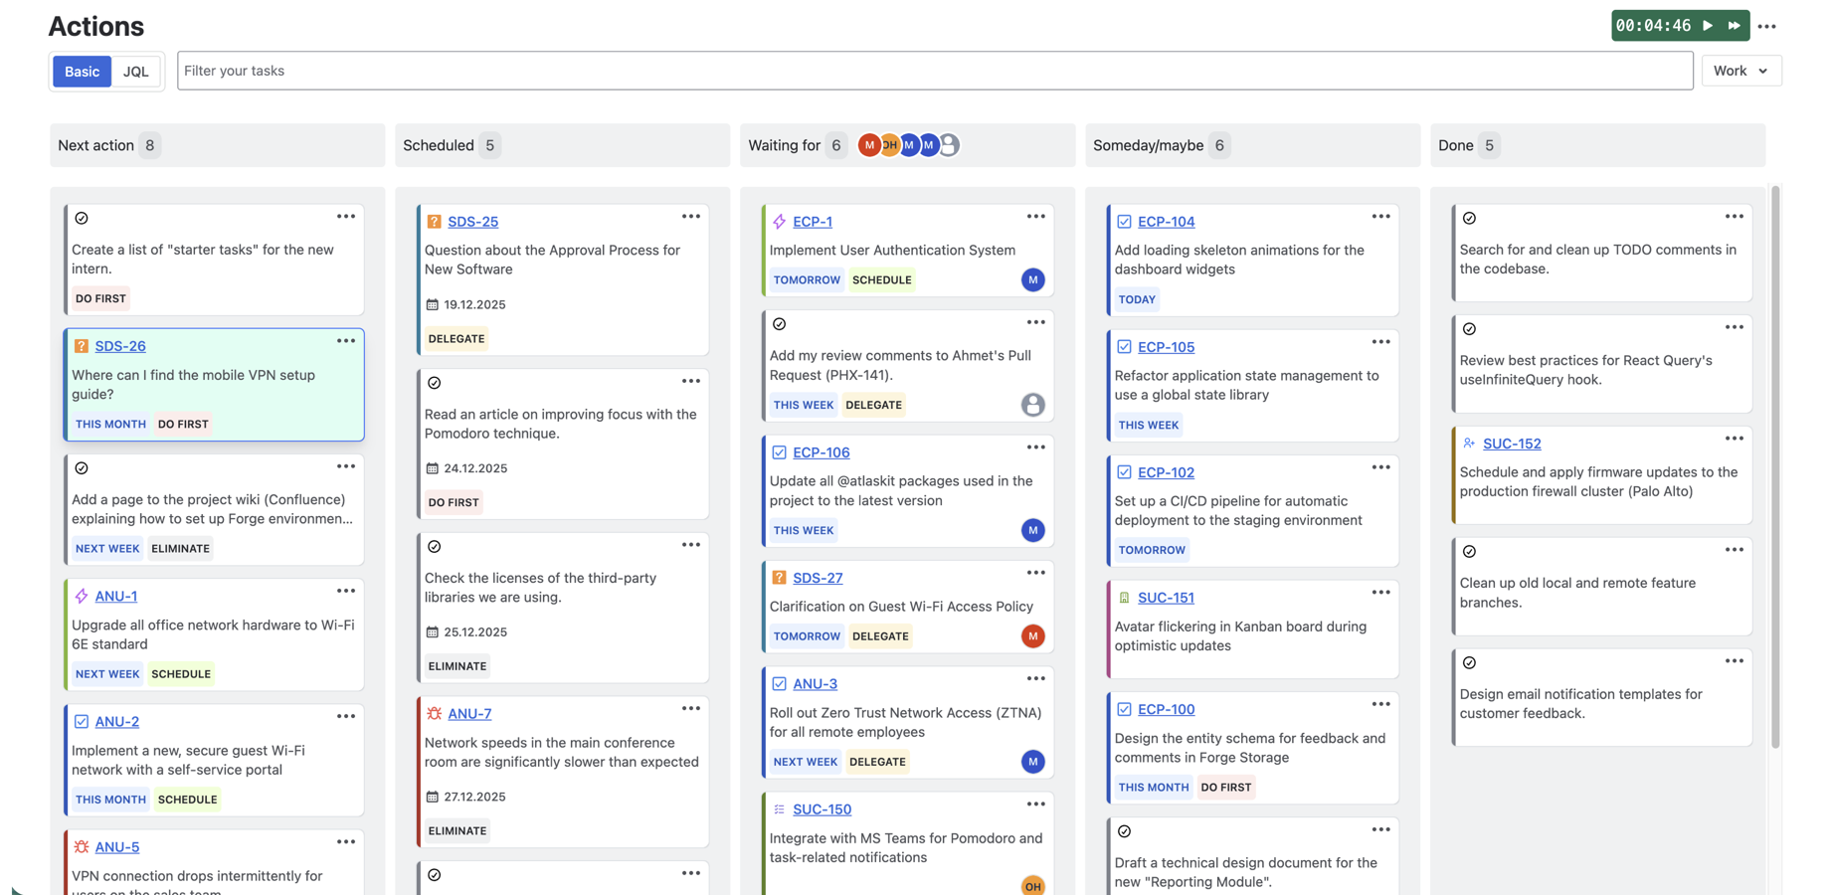Image resolution: width=1830 pixels, height=895 pixels.
Task: Click the person-add icon on SUC-152
Action: pyautogui.click(x=1472, y=443)
